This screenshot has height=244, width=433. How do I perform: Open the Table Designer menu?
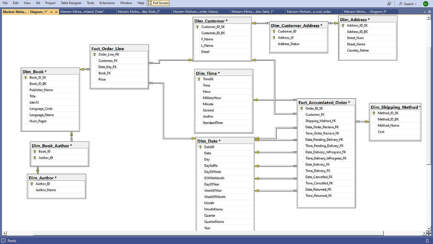tap(71, 3)
